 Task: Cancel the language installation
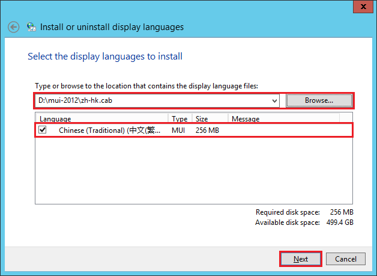[x=346, y=259]
